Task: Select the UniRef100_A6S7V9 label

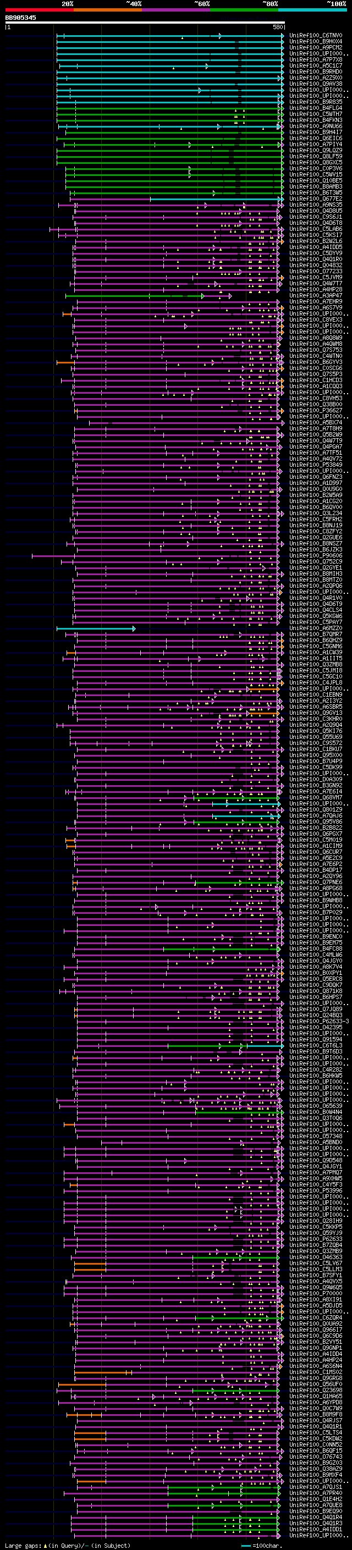Action: (316, 307)
